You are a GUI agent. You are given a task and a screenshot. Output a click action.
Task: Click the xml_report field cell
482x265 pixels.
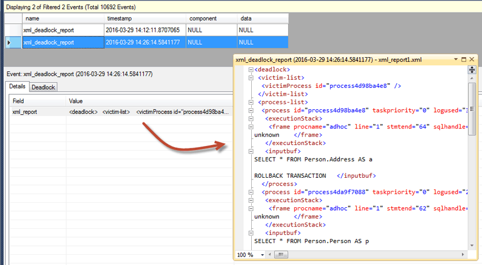click(x=37, y=112)
